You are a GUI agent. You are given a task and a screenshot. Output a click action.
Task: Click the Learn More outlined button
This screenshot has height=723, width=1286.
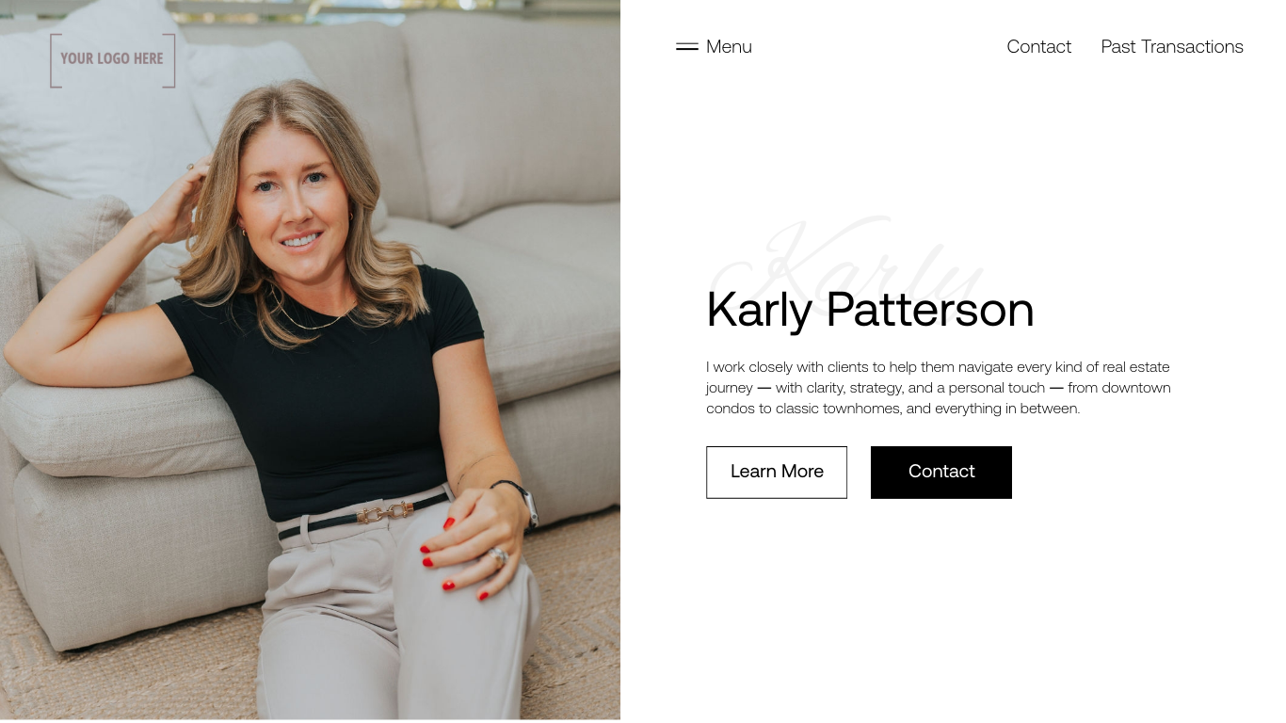[x=777, y=473]
